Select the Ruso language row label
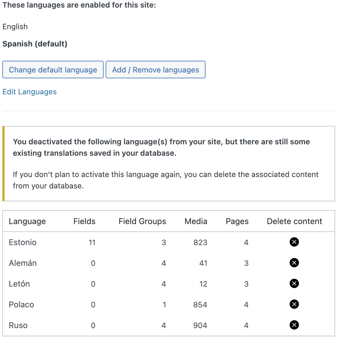341x343 pixels. tap(18, 325)
